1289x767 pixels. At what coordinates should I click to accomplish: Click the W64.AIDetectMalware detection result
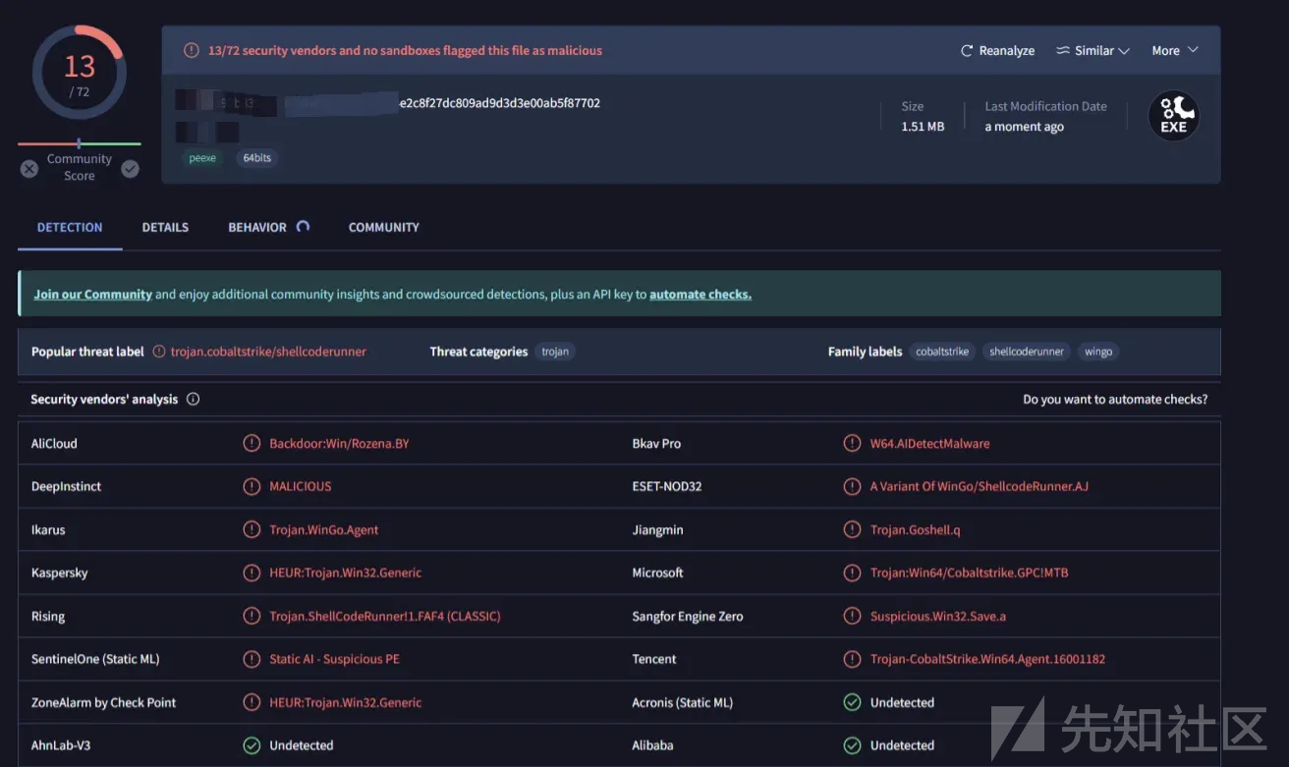[x=929, y=444]
